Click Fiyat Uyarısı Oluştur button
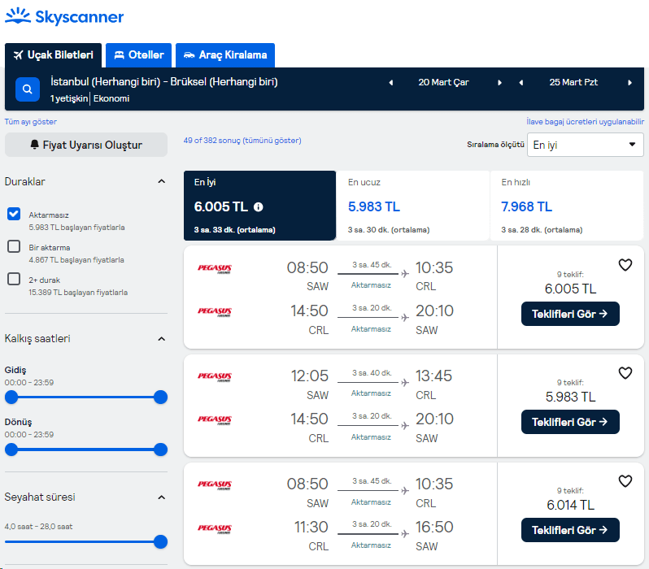This screenshot has height=569, width=649. [86, 145]
